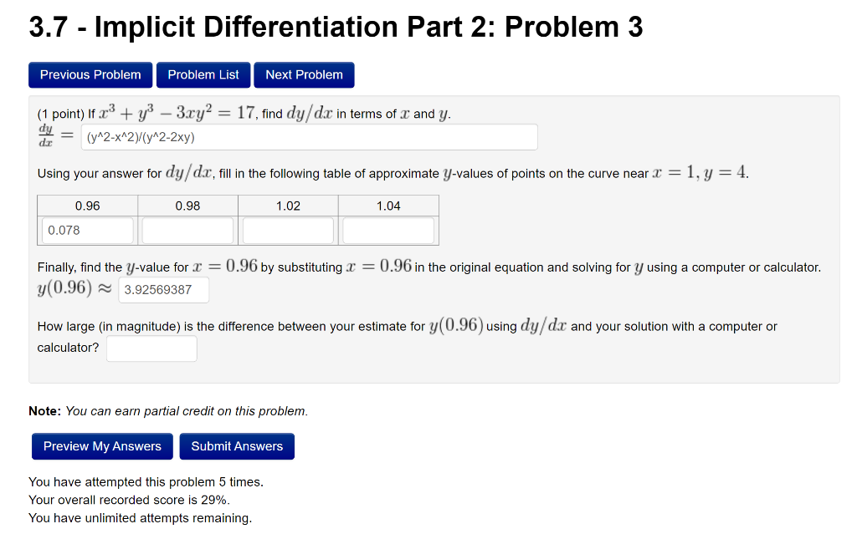Click the Previous Problem button
This screenshot has height=534, width=857.
[x=90, y=74]
